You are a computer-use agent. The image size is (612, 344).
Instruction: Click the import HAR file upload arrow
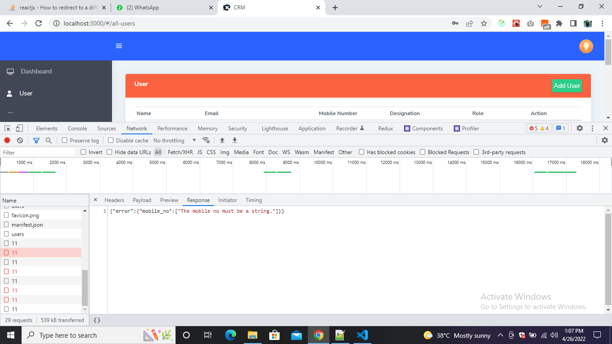(x=222, y=140)
